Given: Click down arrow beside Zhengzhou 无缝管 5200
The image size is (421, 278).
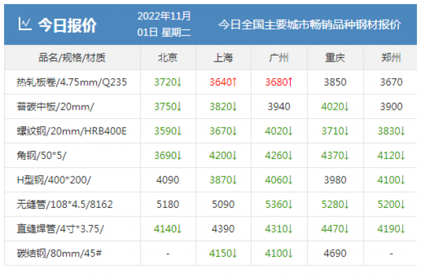Looking at the screenshot, I should click(x=403, y=204).
